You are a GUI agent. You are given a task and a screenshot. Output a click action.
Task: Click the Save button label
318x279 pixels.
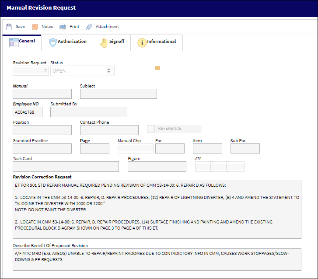click(x=20, y=27)
